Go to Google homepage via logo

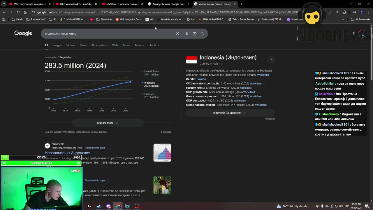click(23, 33)
